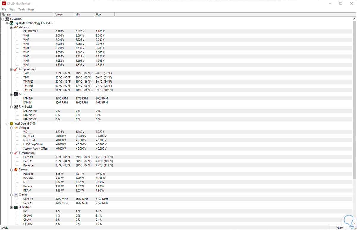Viewport: 357px width, 230px height.
Task: Click the Intel Temperatures thermometer icon above Core #0
Action: click(x=16, y=153)
